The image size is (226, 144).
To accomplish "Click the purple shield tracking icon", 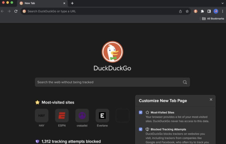I will 37,141.
